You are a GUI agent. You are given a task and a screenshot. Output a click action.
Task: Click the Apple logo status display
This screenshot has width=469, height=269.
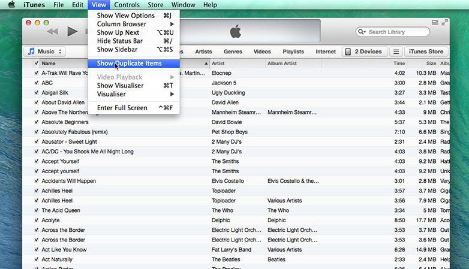pyautogui.click(x=235, y=31)
